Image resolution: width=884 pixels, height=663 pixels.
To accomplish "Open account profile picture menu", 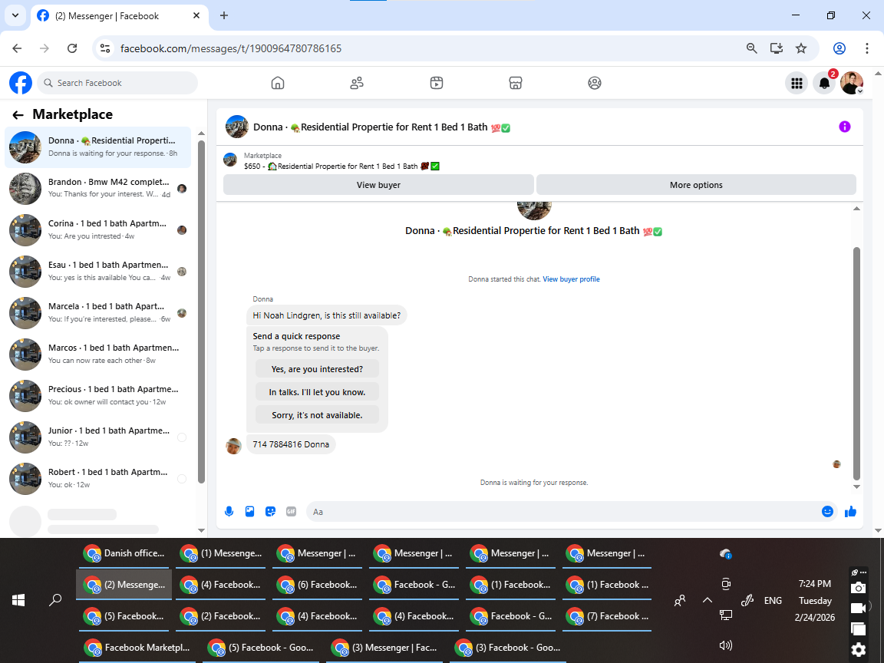I will pos(852,84).
